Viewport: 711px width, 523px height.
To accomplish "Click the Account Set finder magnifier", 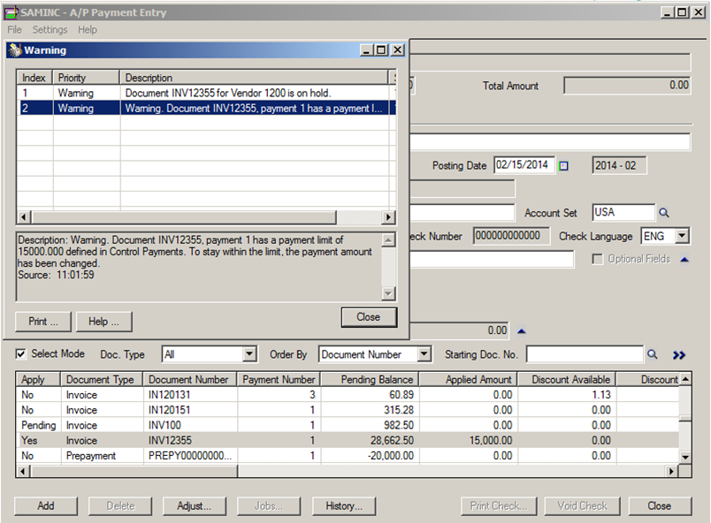I will [x=664, y=213].
